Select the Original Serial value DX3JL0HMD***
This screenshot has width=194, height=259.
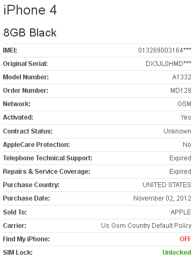click(168, 64)
